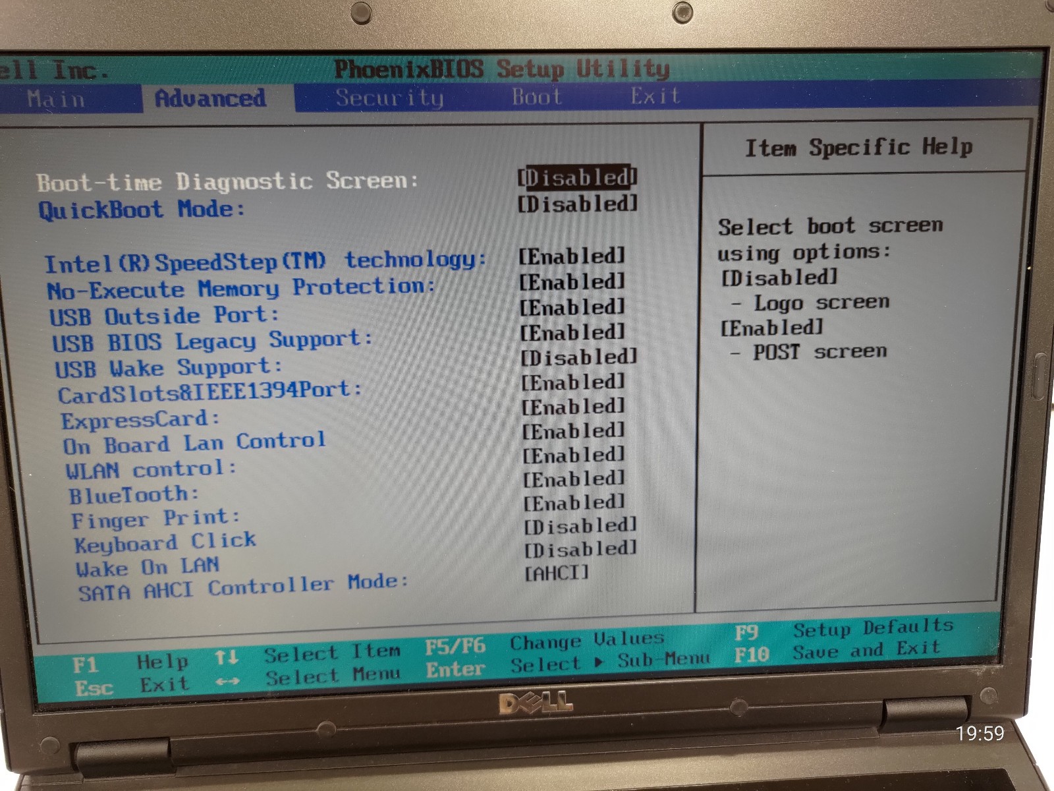This screenshot has height=791, width=1054.
Task: Click the F10 Save and Exit hint
Action: (x=837, y=651)
